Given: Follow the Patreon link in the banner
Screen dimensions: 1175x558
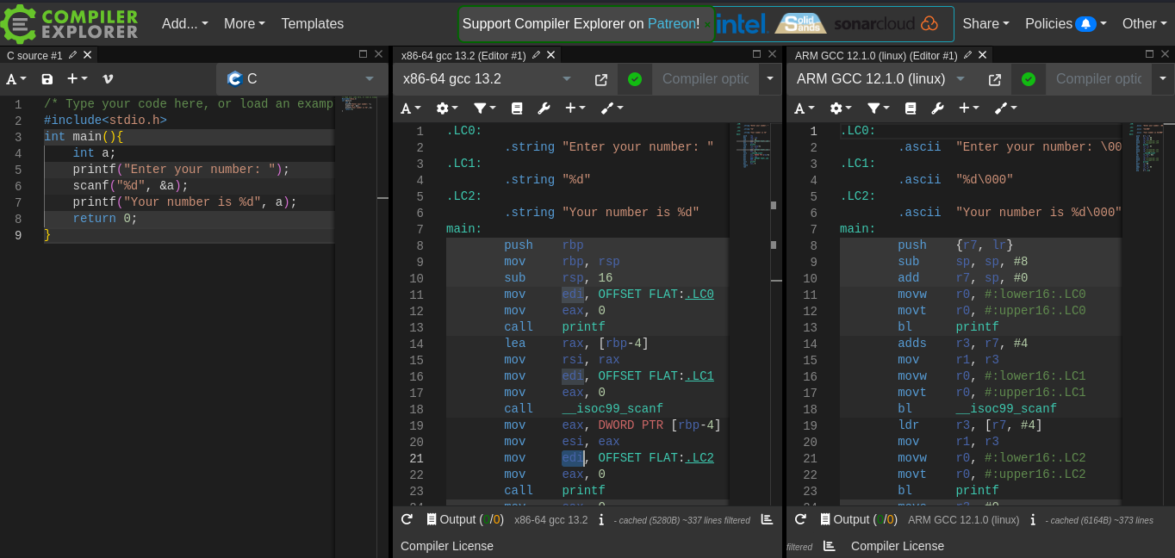Looking at the screenshot, I should [x=672, y=24].
